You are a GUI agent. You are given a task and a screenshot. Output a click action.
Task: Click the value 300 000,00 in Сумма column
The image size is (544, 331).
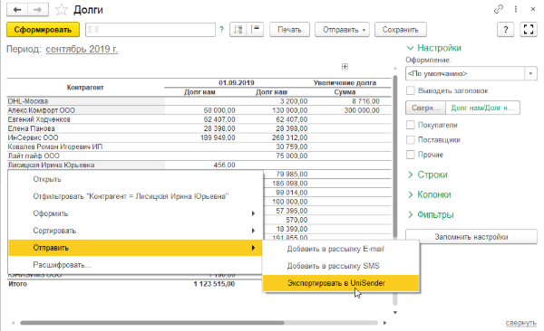(362, 110)
